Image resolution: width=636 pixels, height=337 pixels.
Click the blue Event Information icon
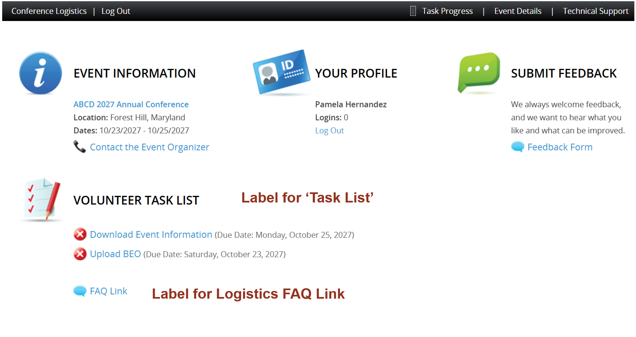point(41,73)
